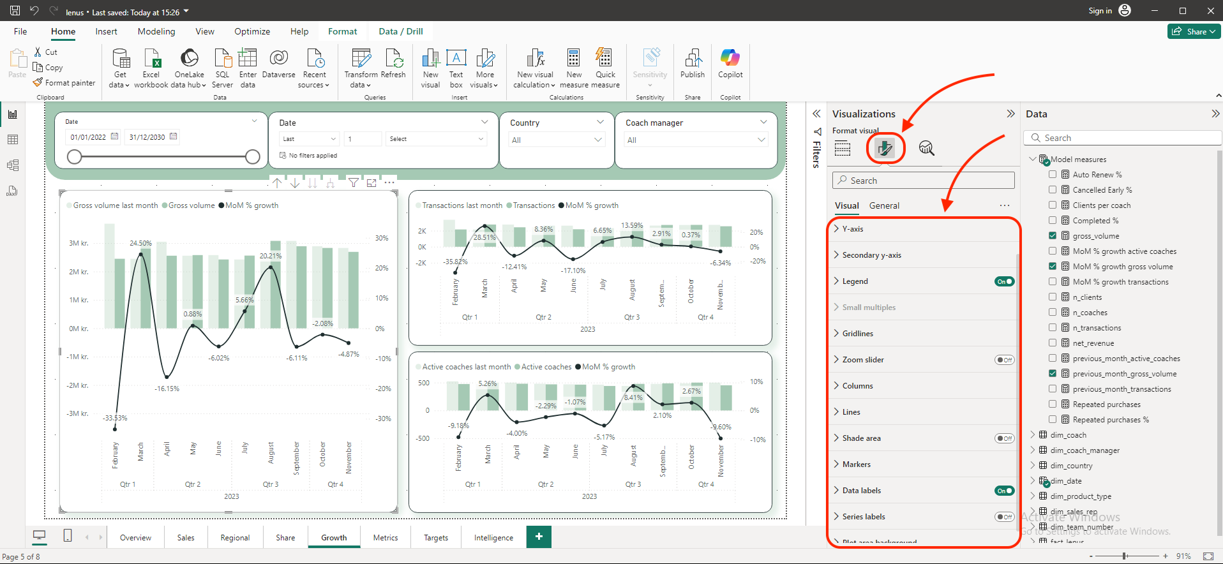Select the Format visual brush icon

pos(885,149)
